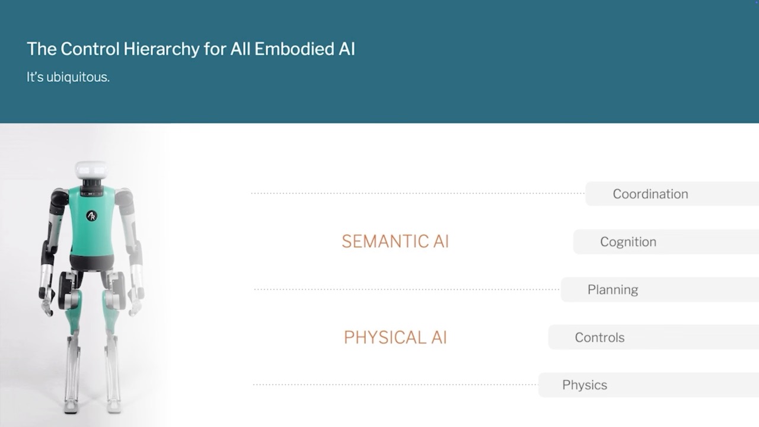Click the dotted line leading to Physics
759x427 pixels.
click(x=396, y=384)
